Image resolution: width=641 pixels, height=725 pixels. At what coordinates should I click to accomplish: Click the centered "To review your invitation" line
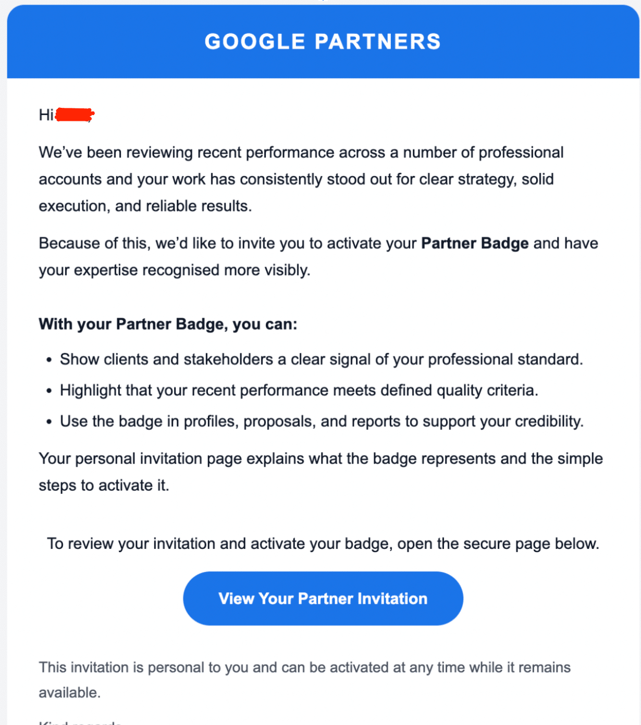point(323,544)
